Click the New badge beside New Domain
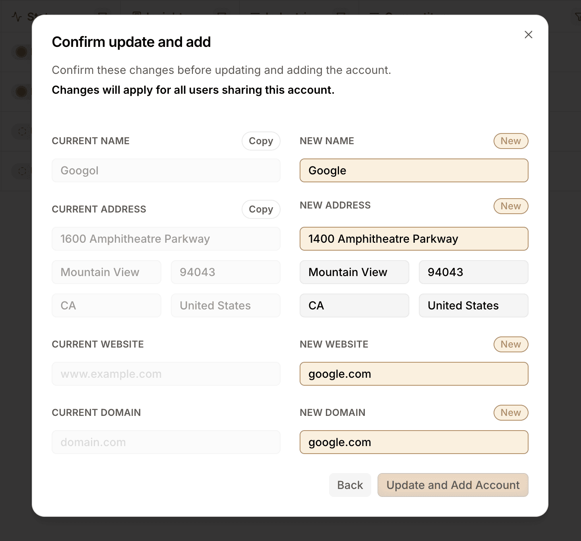This screenshot has width=581, height=541. click(511, 413)
